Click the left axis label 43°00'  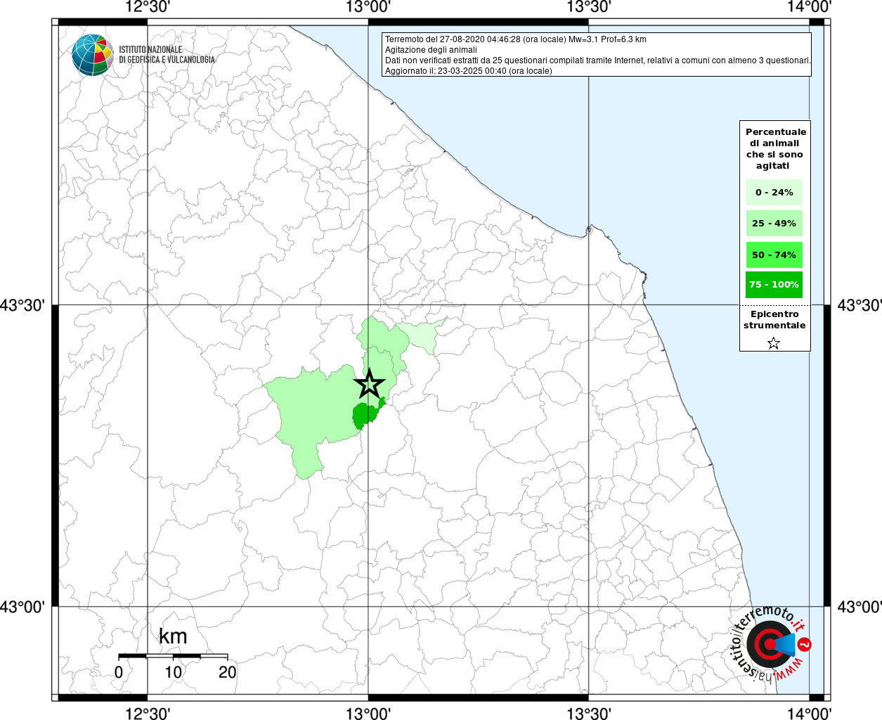pos(22,607)
